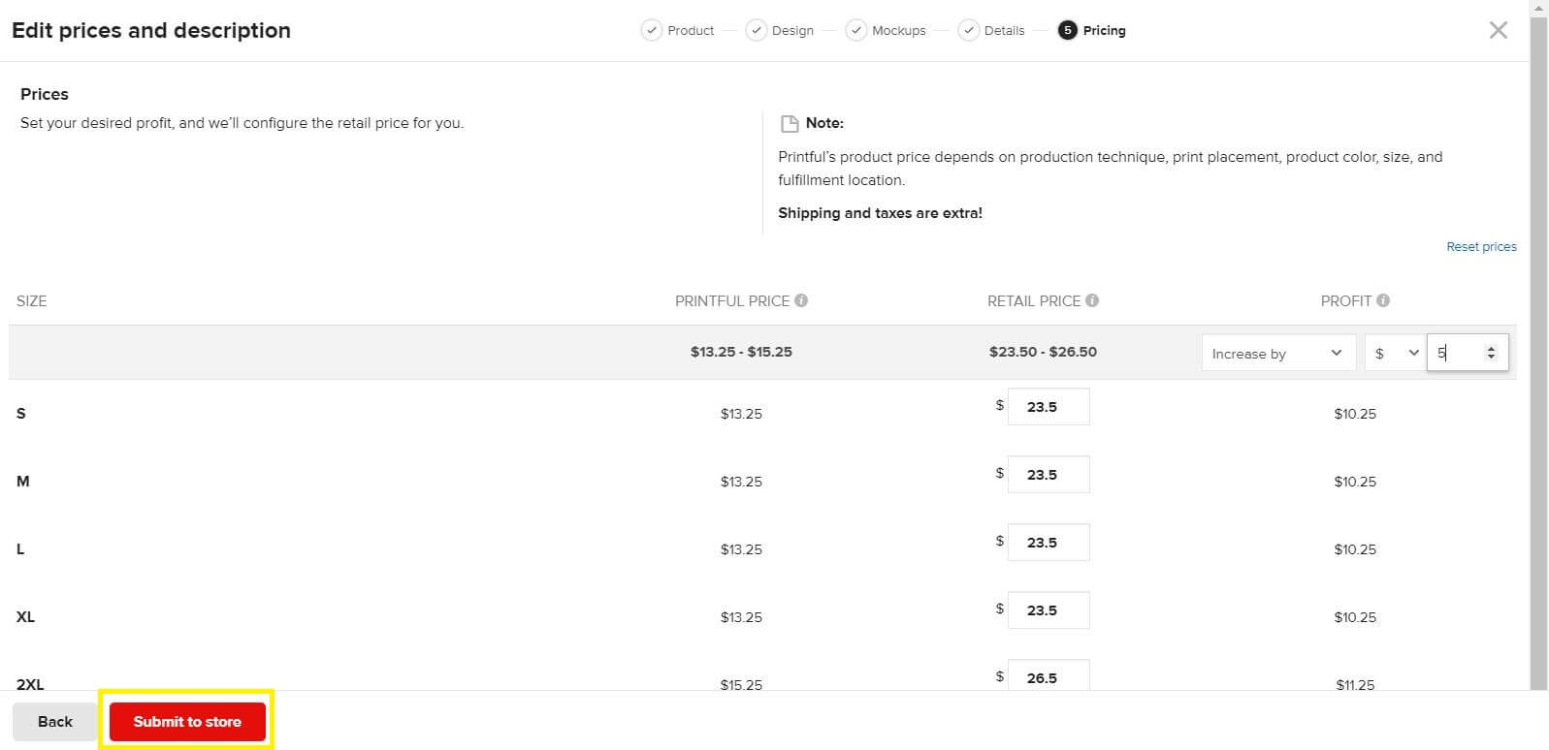Click the Reset prices link
Image resolution: width=1549 pixels, height=750 pixels.
[1481, 247]
